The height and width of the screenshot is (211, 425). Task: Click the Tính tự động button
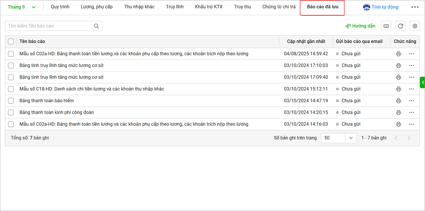click(381, 7)
